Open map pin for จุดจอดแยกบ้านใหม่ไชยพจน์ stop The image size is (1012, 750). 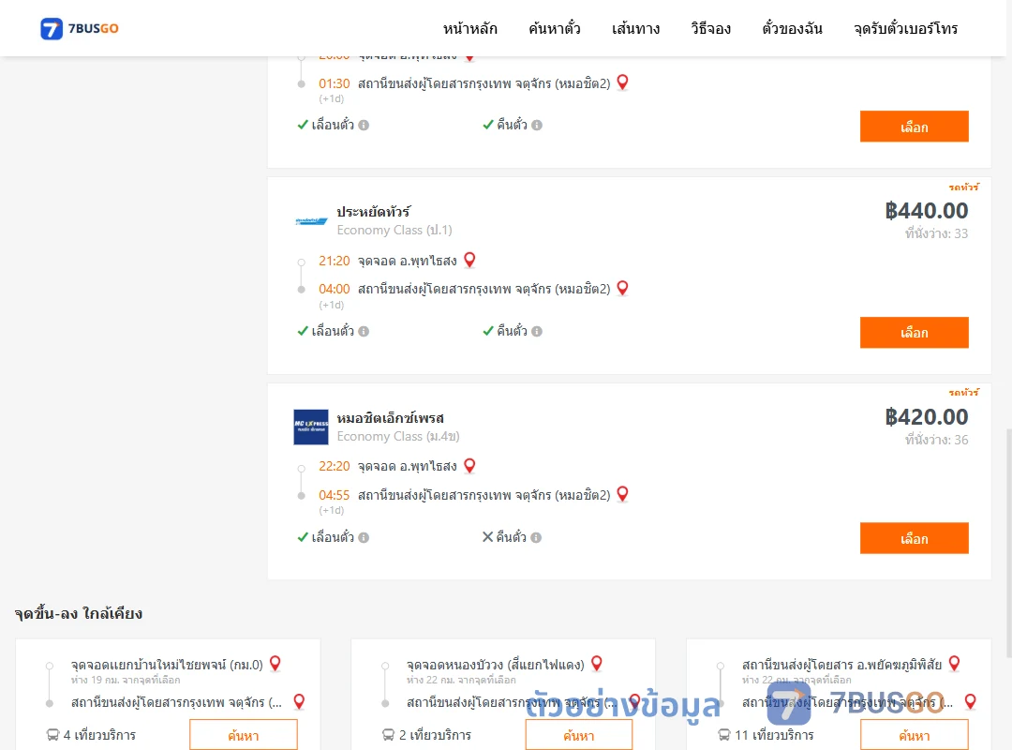275,664
